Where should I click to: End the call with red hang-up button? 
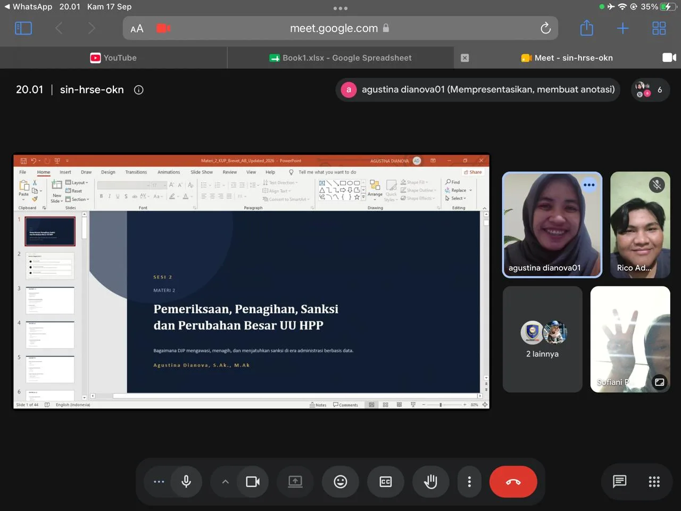[x=513, y=482]
